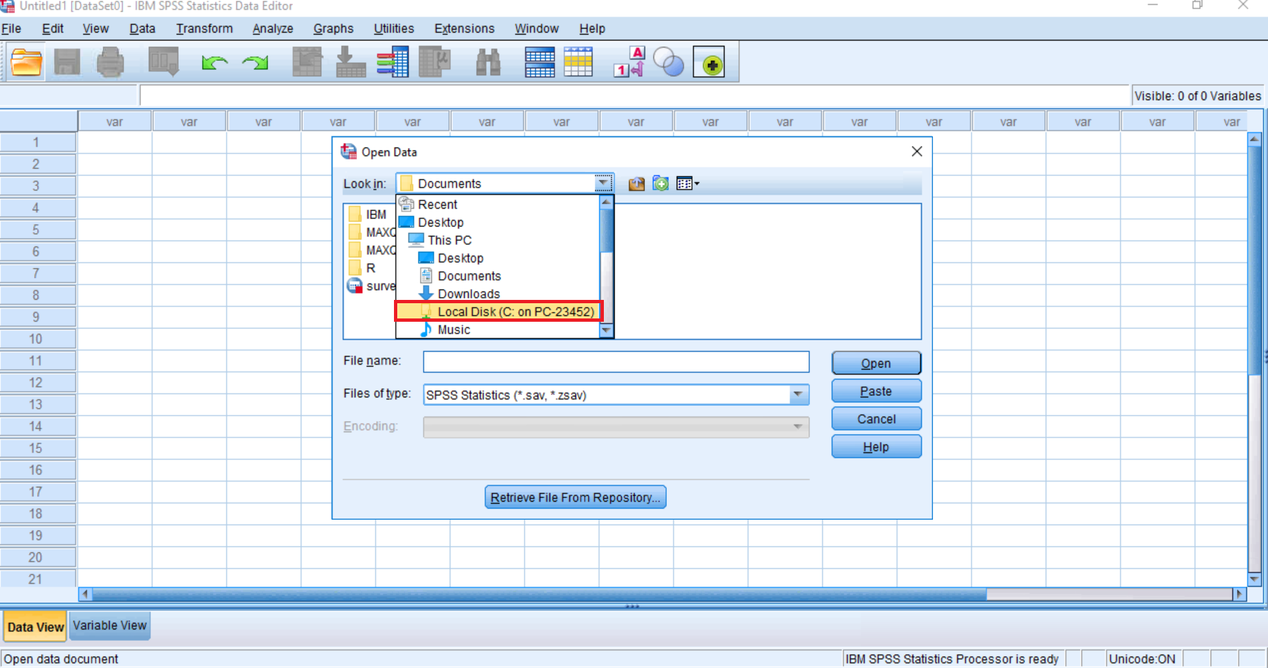
Task: Switch to the Data View tab
Action: coord(36,627)
